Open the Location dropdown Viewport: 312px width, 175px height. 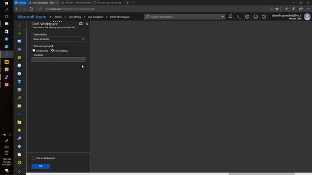[x=58, y=60]
